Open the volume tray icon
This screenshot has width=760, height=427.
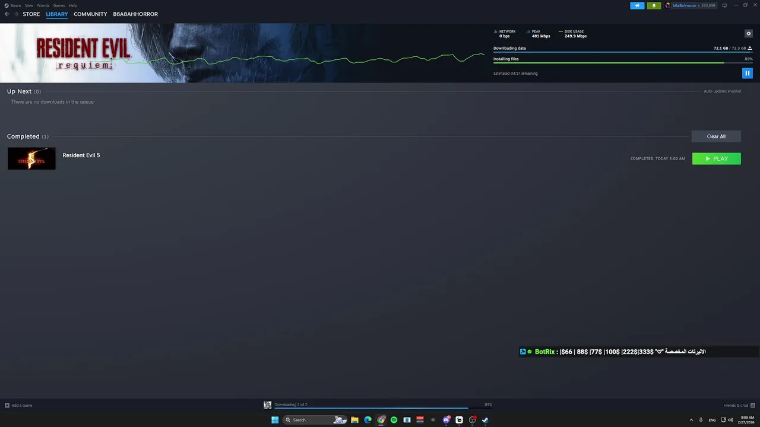pos(730,420)
